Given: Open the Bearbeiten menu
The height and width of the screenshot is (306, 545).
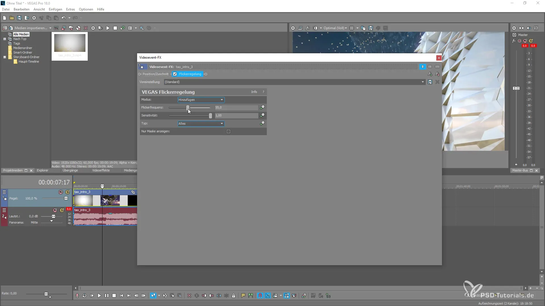Looking at the screenshot, I should (22, 9).
